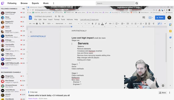Open the Browse tab on Twitch
The image size is (174, 100).
pos(24,3)
